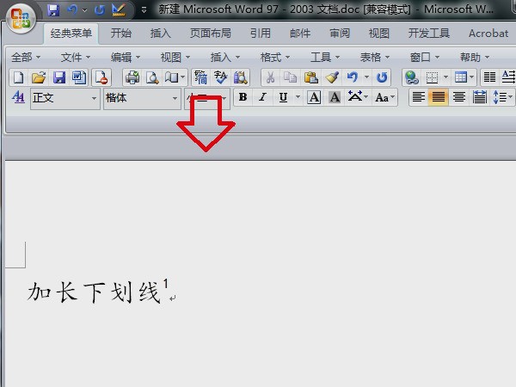The height and width of the screenshot is (387, 516).
Task: Expand the style dropdown showing 正文
Action: (94, 98)
